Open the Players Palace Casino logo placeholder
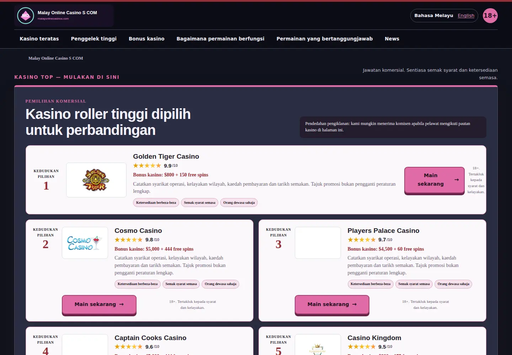 click(x=318, y=243)
